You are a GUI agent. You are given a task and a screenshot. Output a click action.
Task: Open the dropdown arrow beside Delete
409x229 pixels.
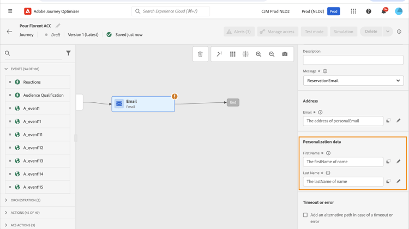point(388,32)
